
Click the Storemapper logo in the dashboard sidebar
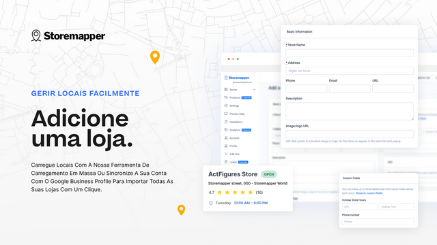coord(237,78)
